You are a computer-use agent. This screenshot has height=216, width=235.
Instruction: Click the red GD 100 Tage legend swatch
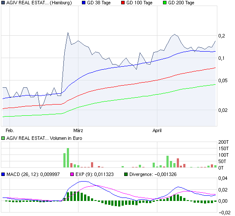(123, 3)
